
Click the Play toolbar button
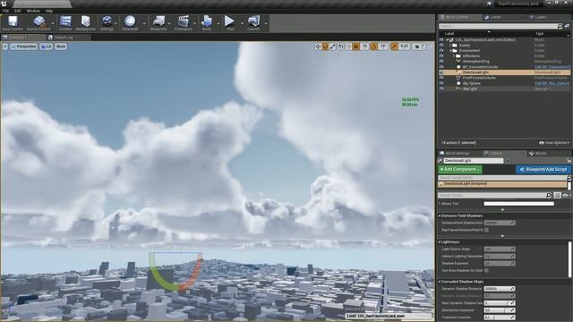pyautogui.click(x=230, y=22)
